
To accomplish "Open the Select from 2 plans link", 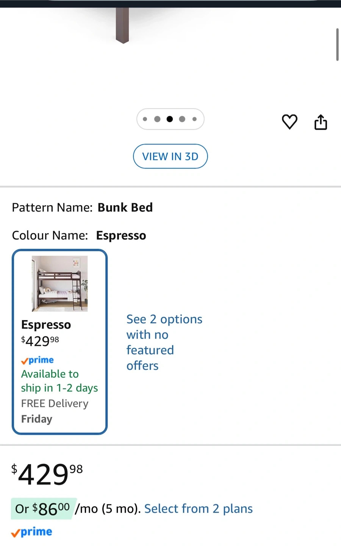I will (198, 508).
